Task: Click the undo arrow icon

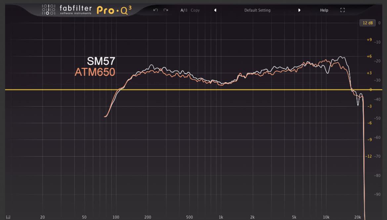Action: tap(155, 10)
